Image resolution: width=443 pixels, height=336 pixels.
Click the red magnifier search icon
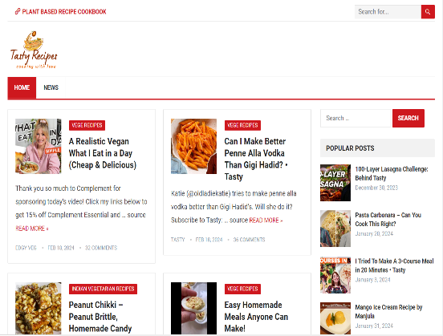click(428, 11)
